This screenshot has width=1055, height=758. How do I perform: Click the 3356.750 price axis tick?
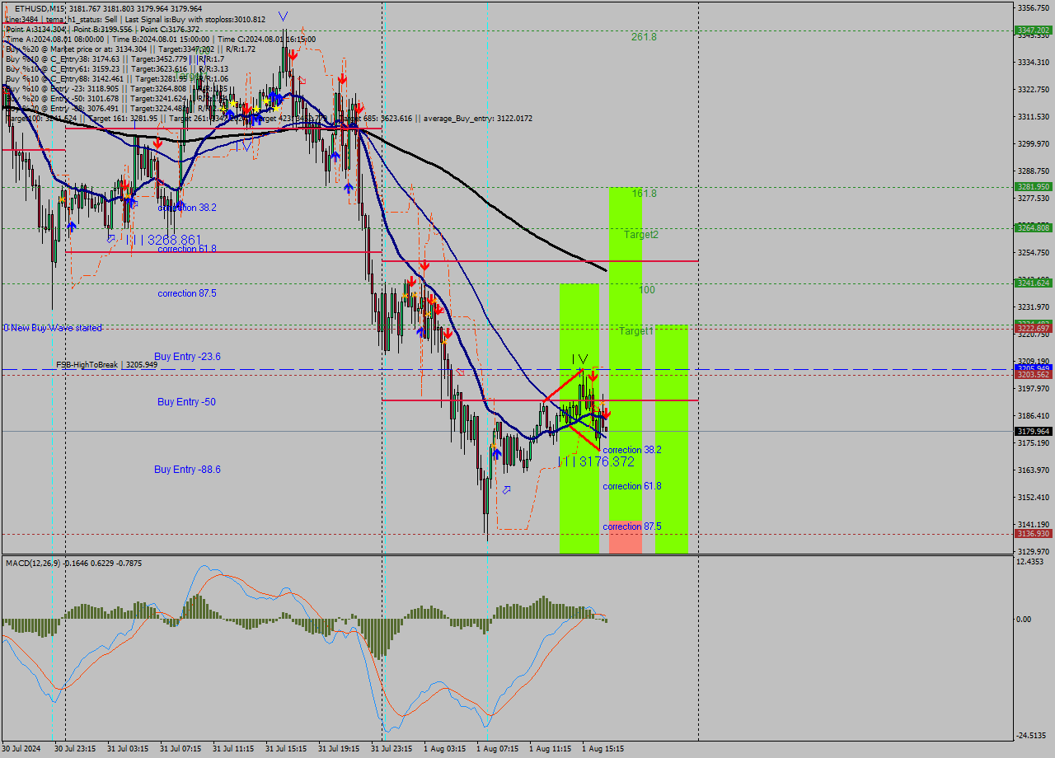click(1034, 8)
